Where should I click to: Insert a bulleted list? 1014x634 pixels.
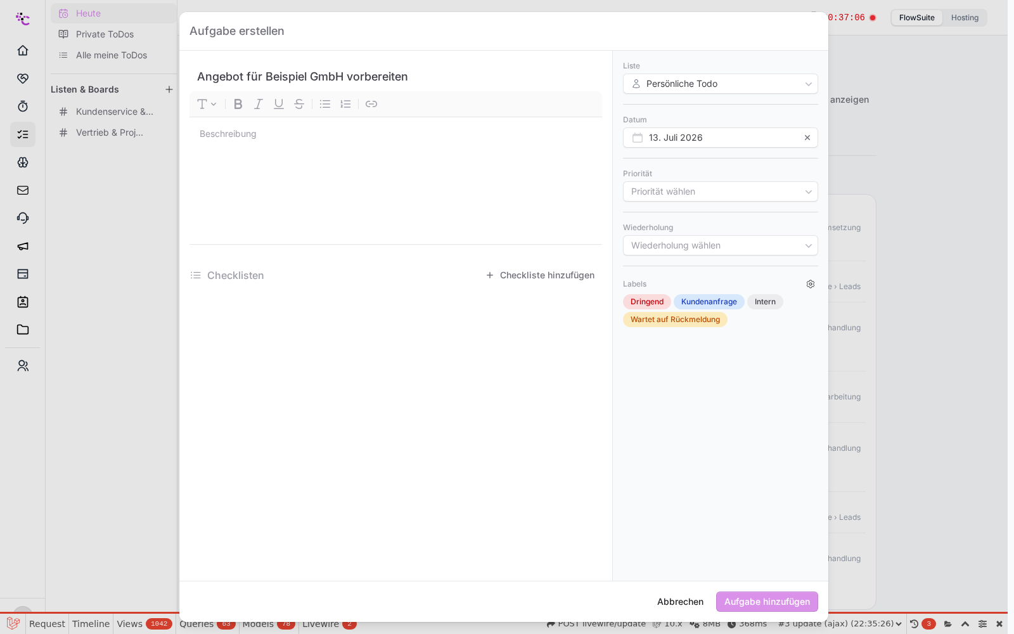click(x=325, y=104)
